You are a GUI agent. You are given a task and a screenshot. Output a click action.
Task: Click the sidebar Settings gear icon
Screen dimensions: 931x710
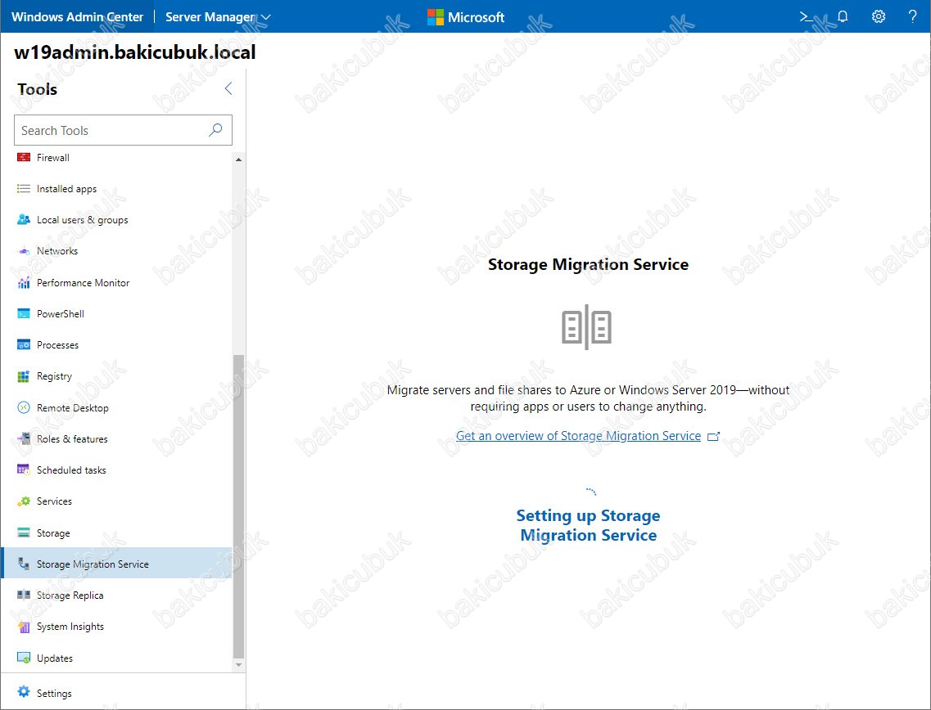pos(24,692)
